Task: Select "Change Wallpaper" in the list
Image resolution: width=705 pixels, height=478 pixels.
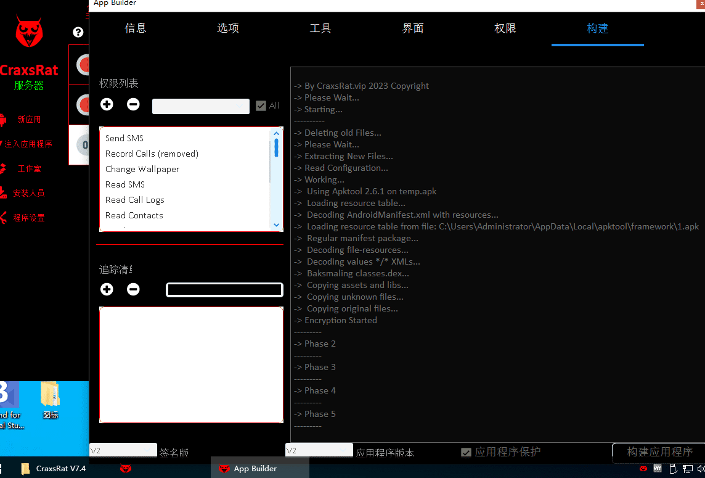Action: [142, 169]
